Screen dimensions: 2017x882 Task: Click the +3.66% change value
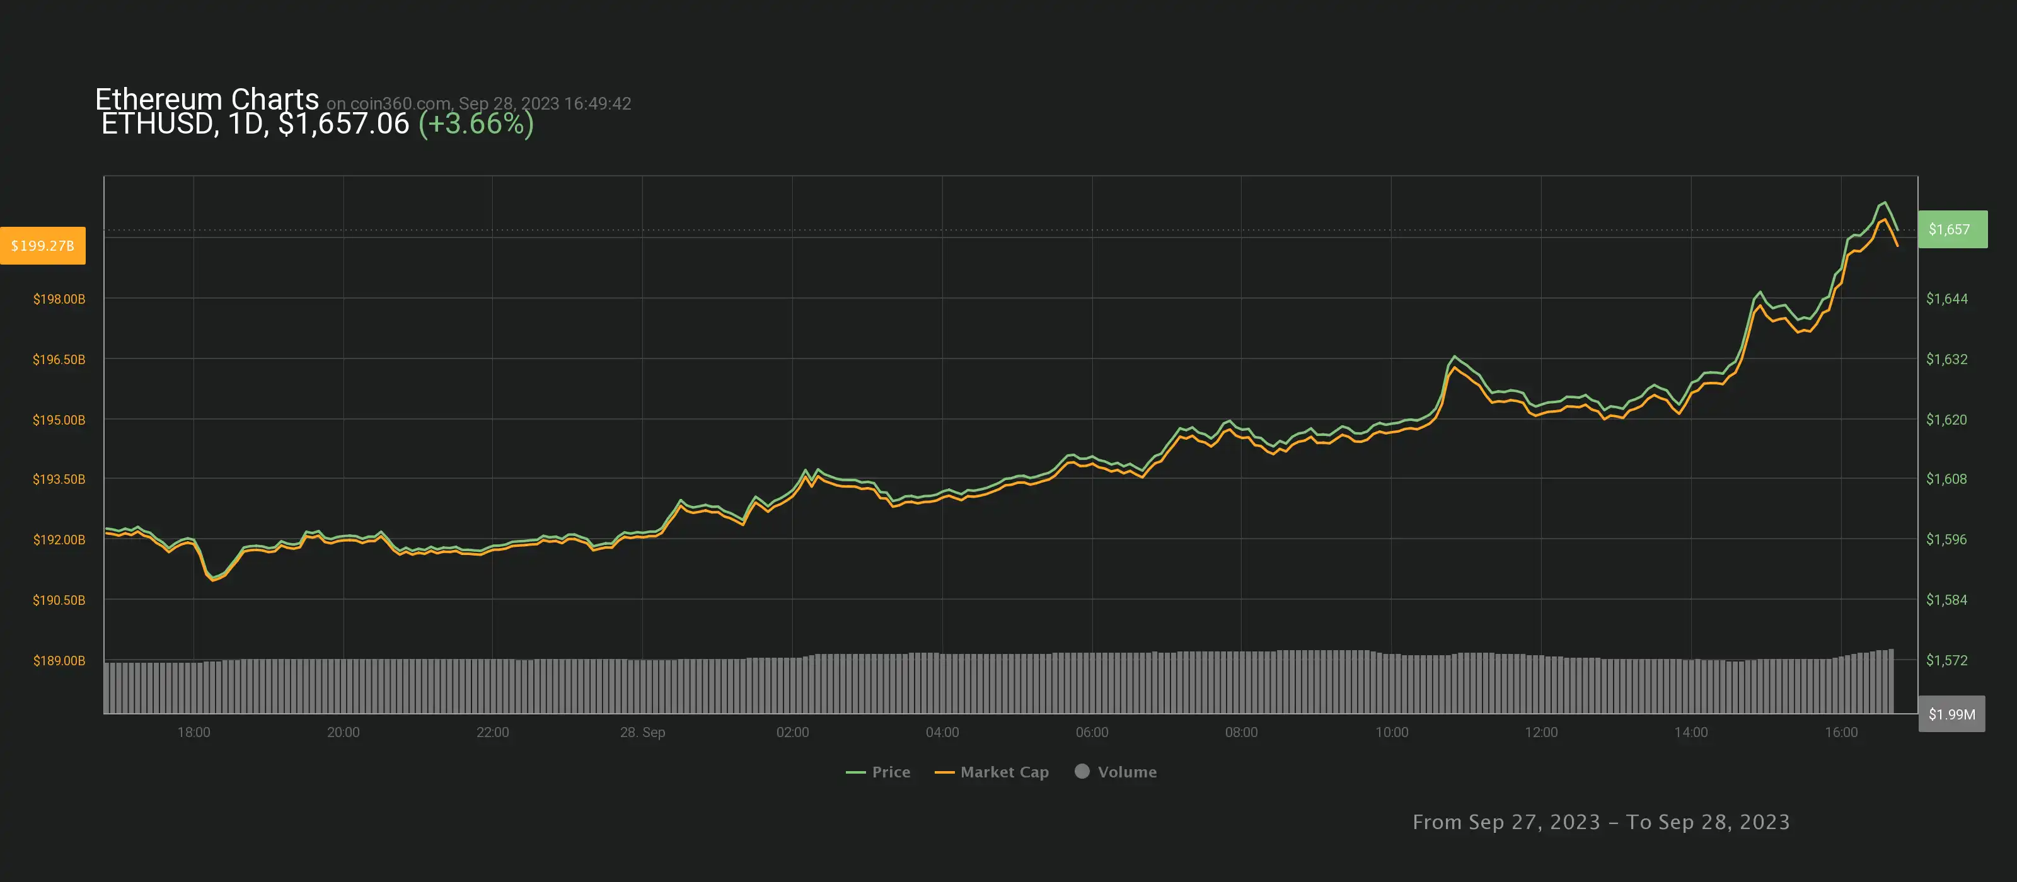point(476,123)
